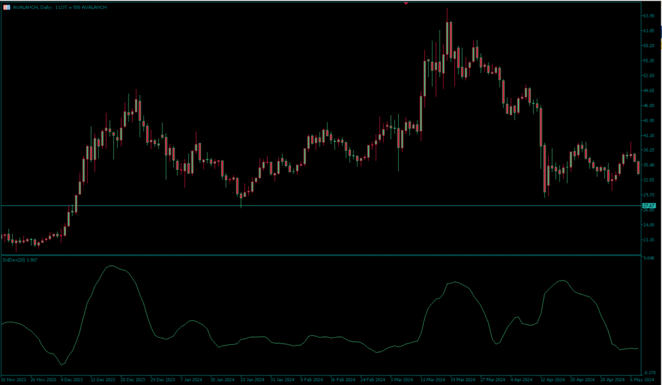Click the 18 Nov 2023 date label
This screenshot has width=662, height=385.
coord(14,380)
